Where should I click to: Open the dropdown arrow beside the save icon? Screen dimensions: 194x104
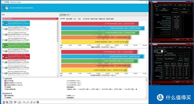[13, 102]
